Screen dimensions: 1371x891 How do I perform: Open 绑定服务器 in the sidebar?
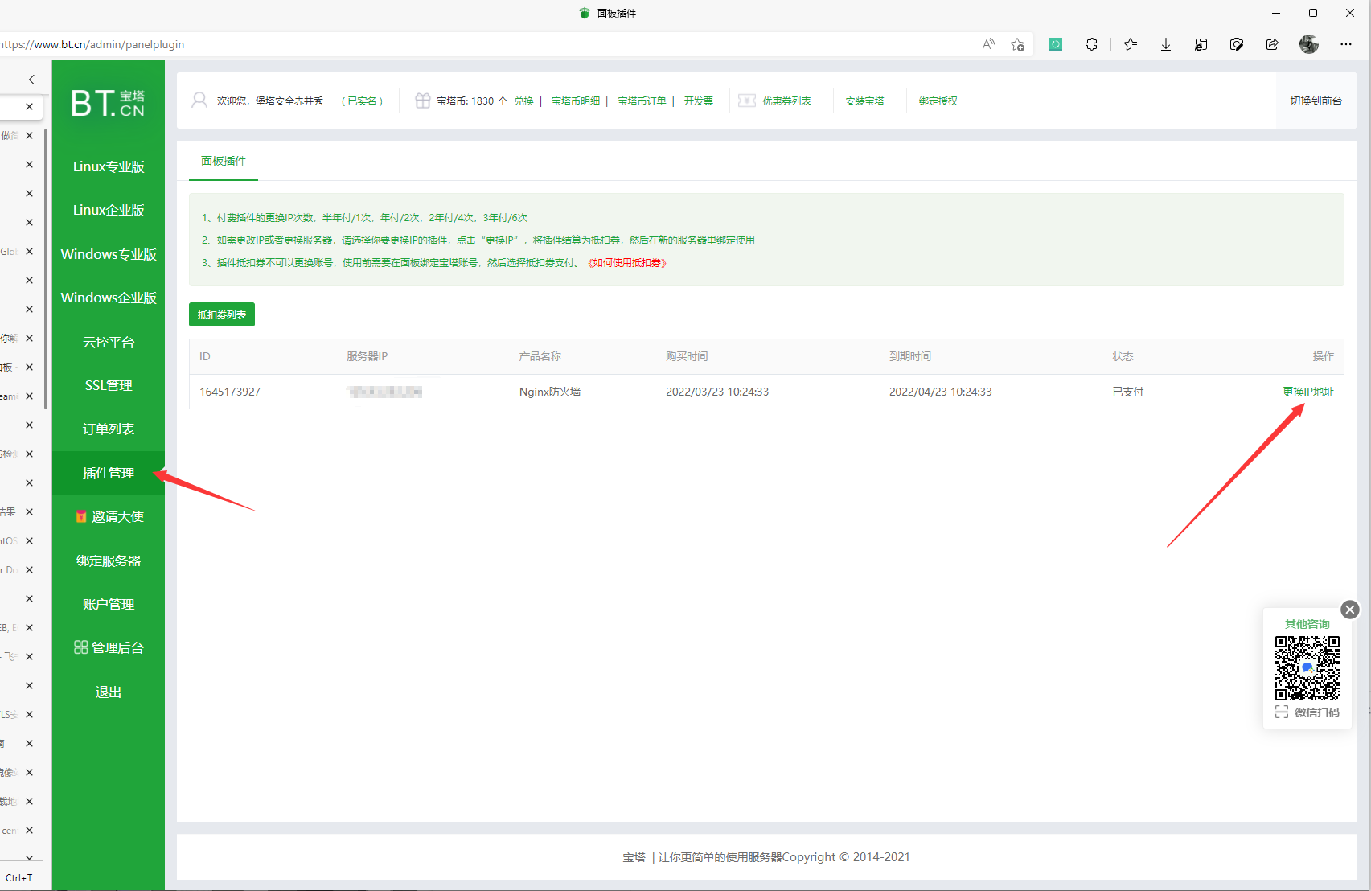(109, 560)
